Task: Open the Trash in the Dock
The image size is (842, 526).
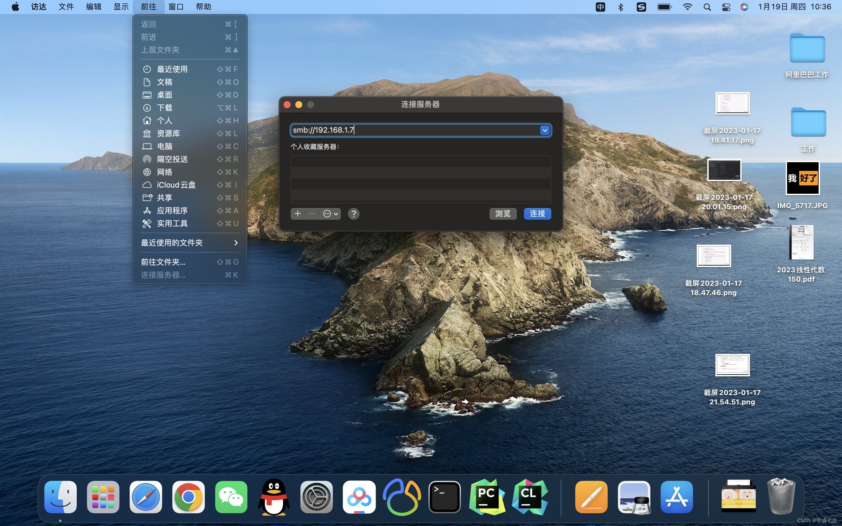Action: (781, 497)
